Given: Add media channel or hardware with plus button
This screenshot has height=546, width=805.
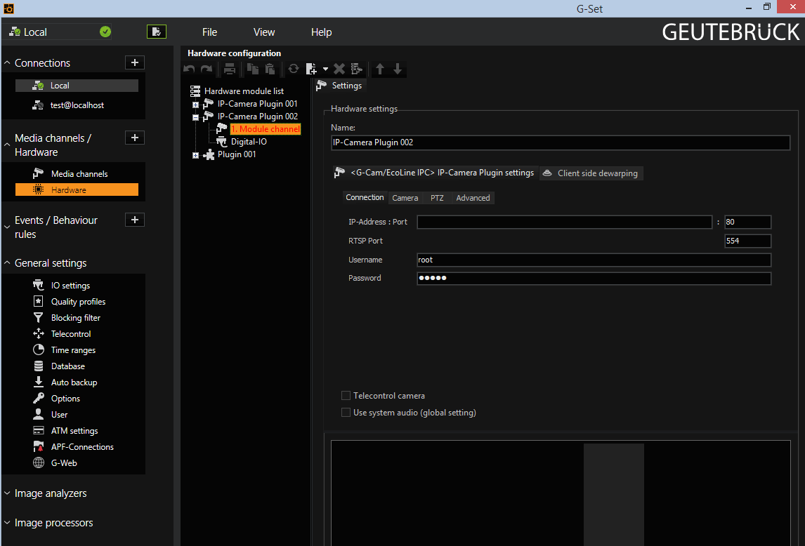Looking at the screenshot, I should (134, 138).
